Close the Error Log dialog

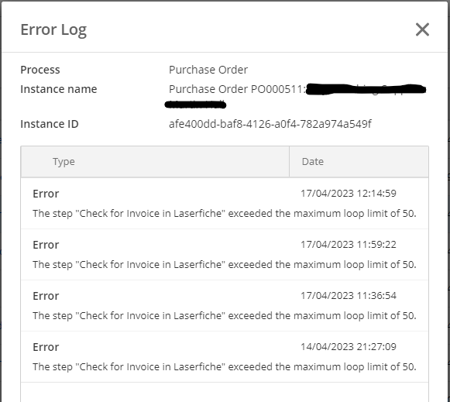[x=422, y=30]
